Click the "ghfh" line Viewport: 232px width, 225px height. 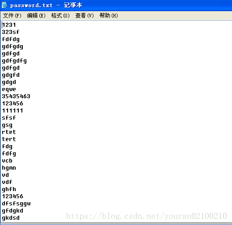9,189
